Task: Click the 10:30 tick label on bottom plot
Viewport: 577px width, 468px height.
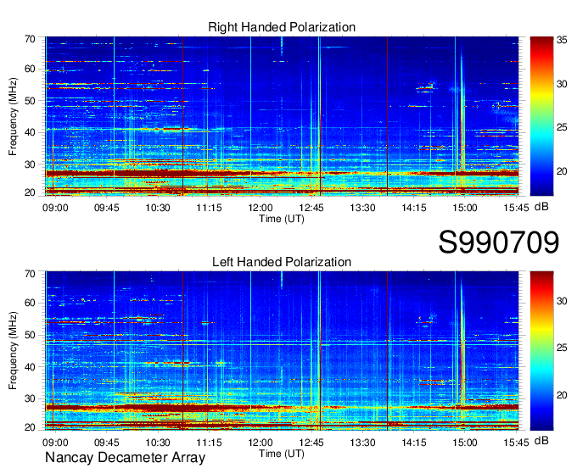Action: point(158,443)
